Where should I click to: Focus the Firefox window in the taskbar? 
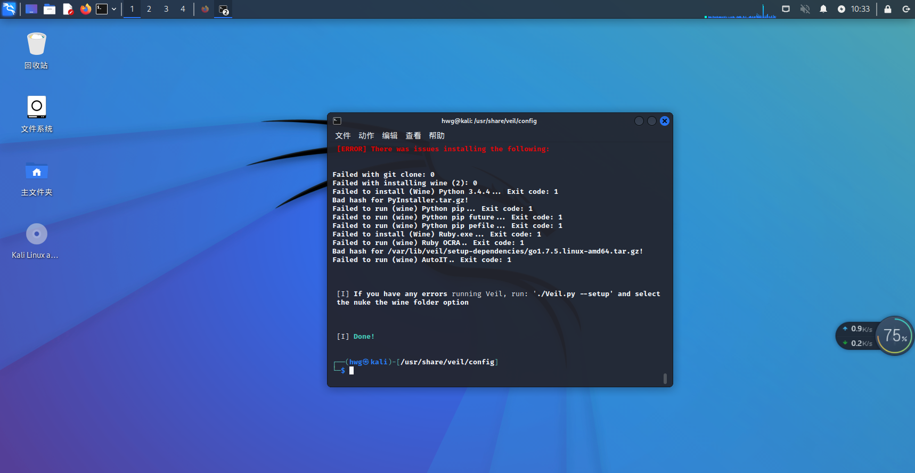205,9
